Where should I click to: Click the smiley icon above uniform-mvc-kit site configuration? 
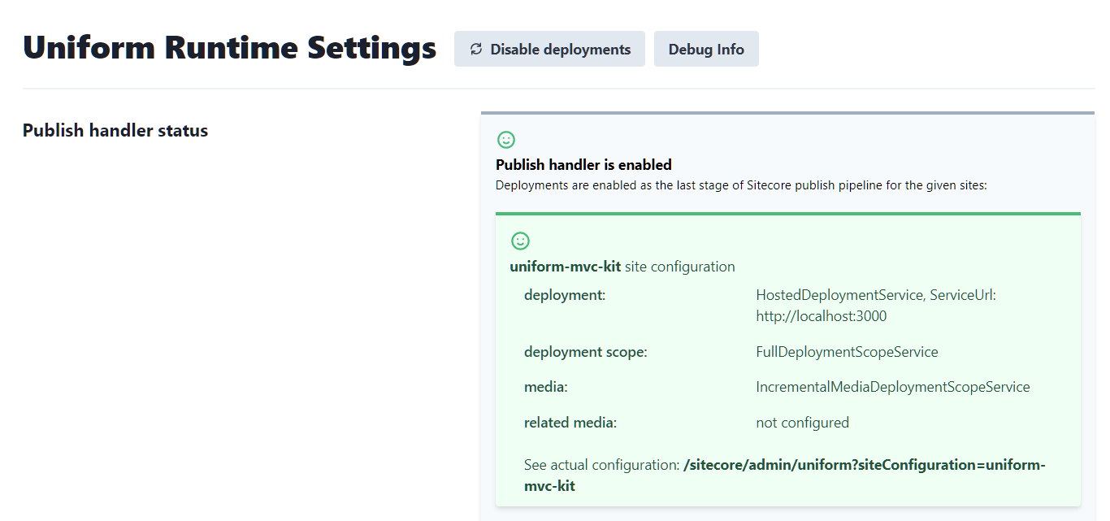[x=520, y=241]
